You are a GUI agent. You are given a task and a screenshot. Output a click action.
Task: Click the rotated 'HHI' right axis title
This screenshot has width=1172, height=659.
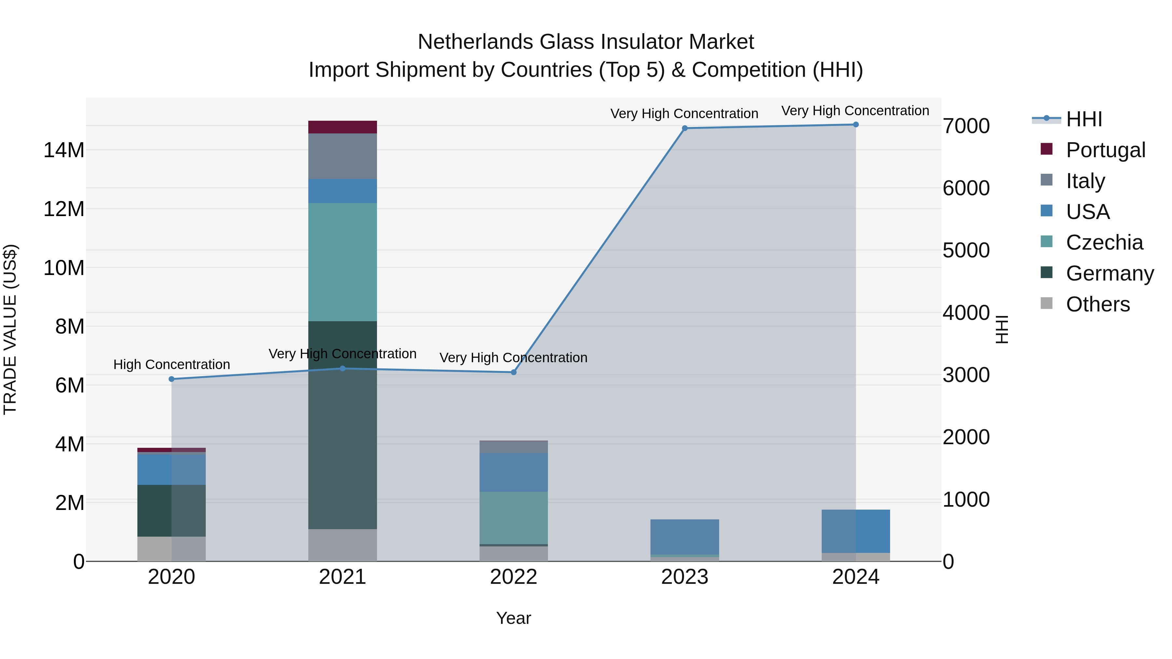click(1002, 329)
